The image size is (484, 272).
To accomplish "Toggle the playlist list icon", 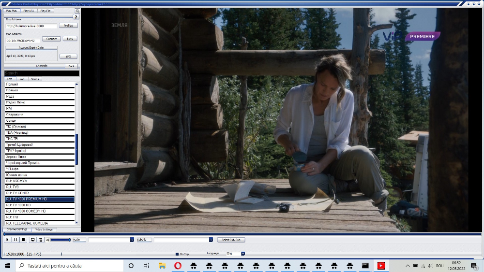I will (41, 240).
